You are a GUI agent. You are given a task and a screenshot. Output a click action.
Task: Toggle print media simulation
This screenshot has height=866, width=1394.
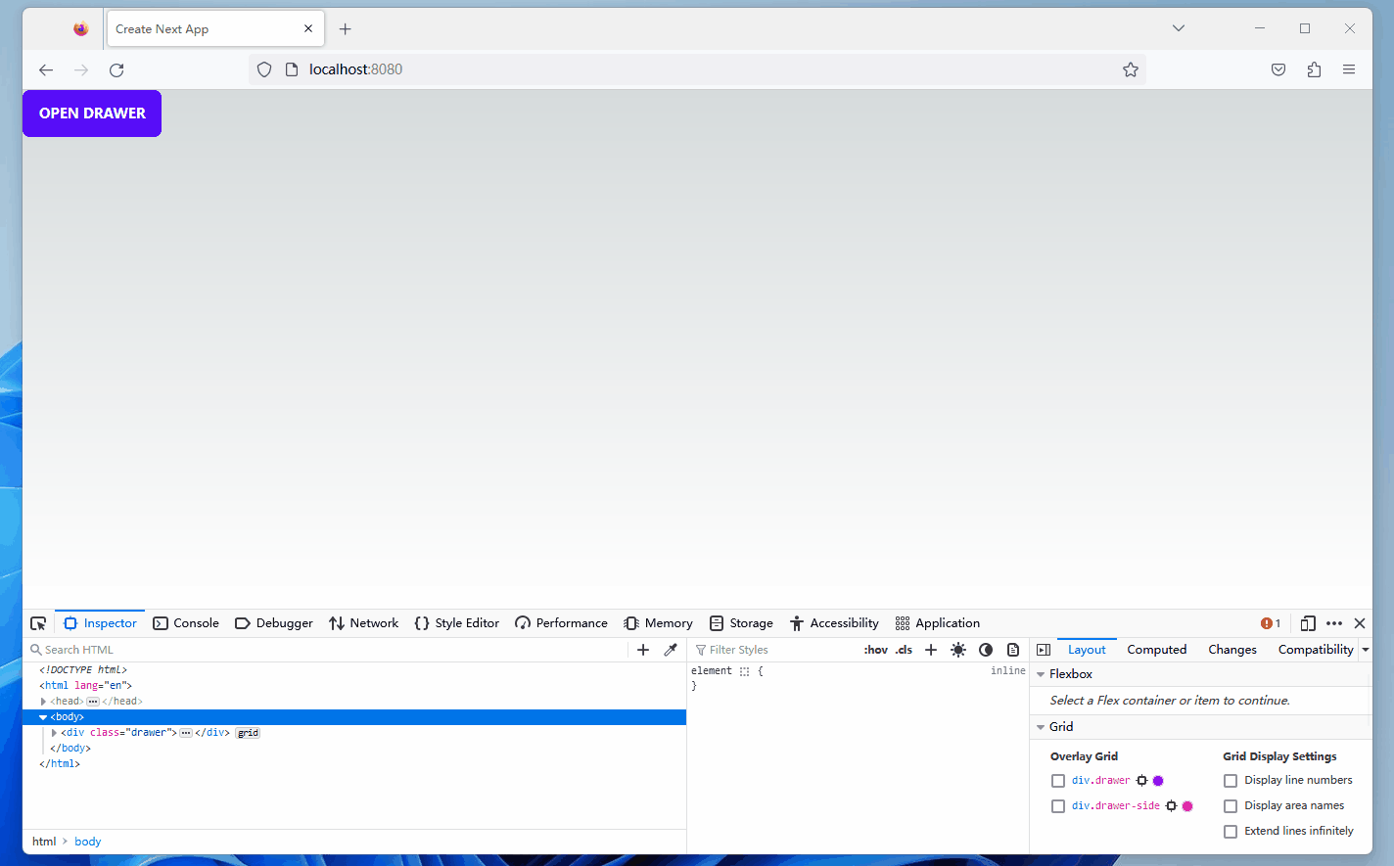(1013, 649)
